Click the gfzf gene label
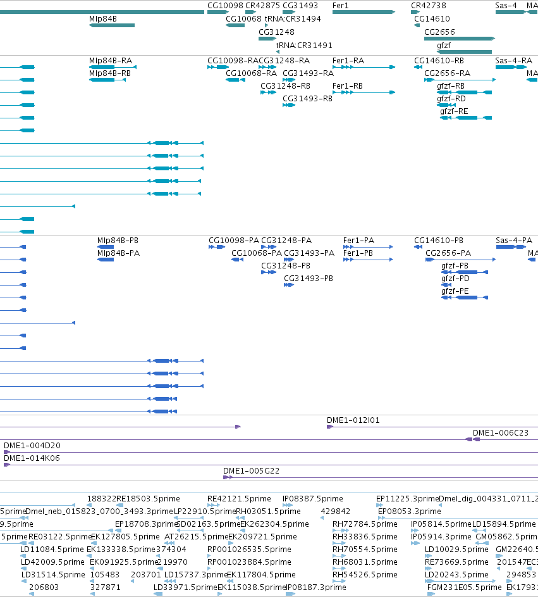Viewport: 538px width, 597px height. pos(444,46)
